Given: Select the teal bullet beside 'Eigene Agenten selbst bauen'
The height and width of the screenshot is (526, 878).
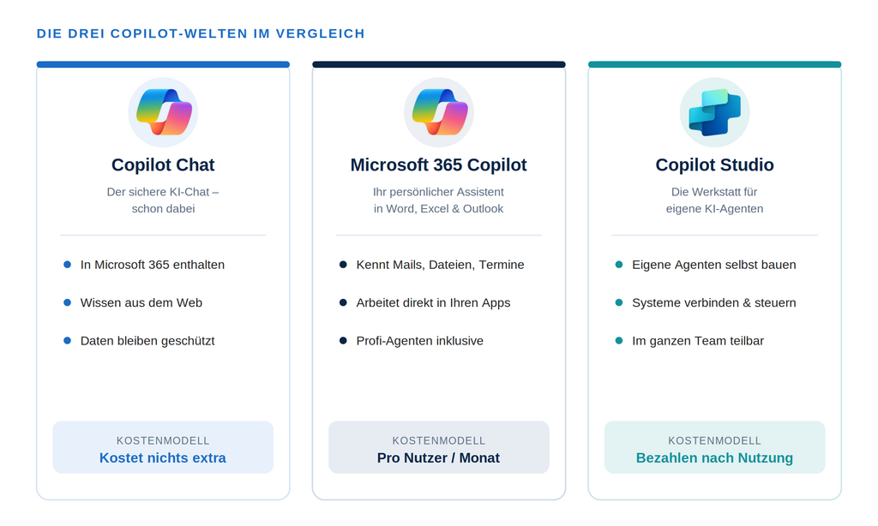Looking at the screenshot, I should 619,265.
